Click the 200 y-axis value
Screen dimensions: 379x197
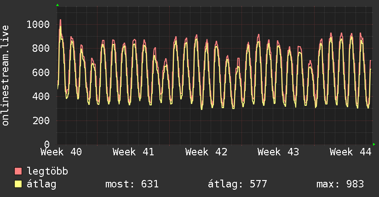pos(41,120)
